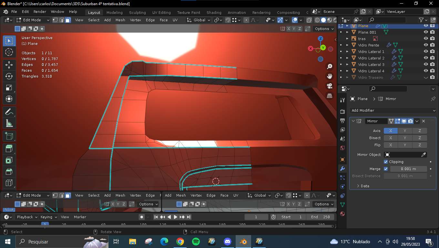Click the pan hand gizmo in the viewport
The image size is (439, 248).
pos(330,76)
